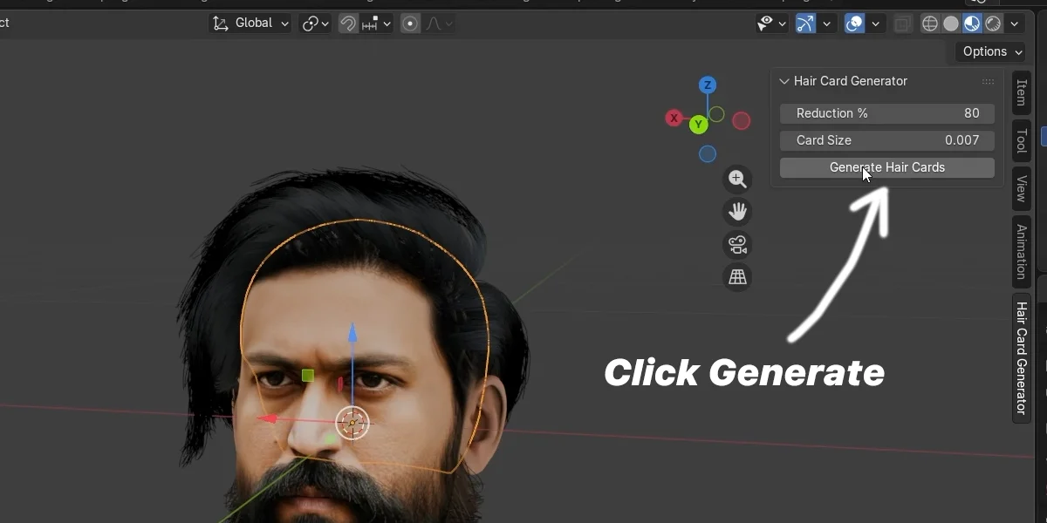This screenshot has height=523, width=1047.
Task: Switch to wireframe viewport shading
Action: click(x=929, y=24)
